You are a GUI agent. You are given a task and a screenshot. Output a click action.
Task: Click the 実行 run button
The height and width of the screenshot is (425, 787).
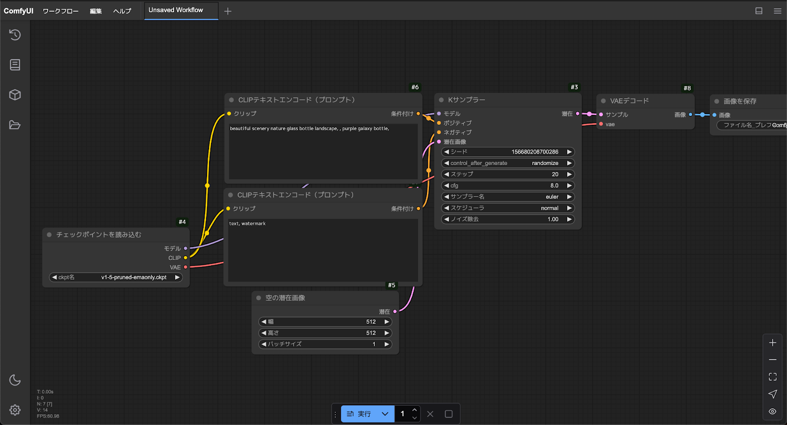360,414
